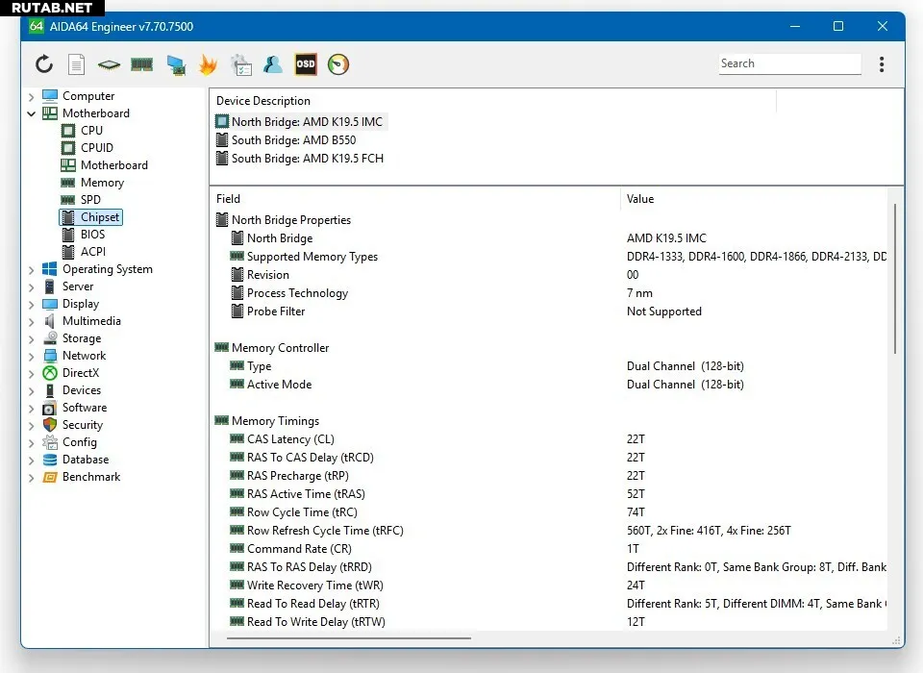Image resolution: width=923 pixels, height=673 pixels.
Task: Select the RAS Active Time (tRAS) row
Action: click(x=550, y=494)
